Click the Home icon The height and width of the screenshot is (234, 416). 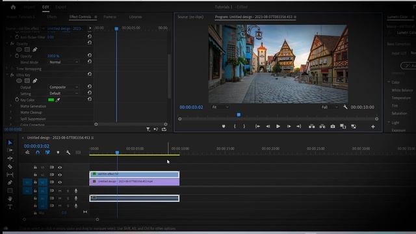(x=13, y=7)
